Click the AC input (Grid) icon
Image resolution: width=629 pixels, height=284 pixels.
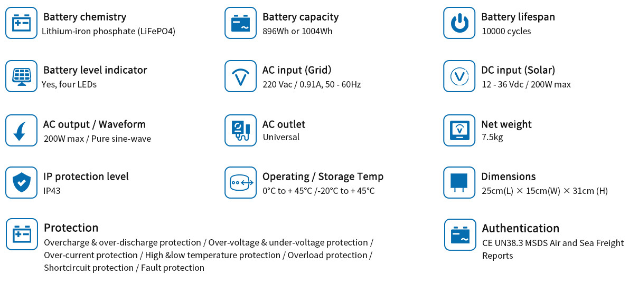tap(240, 76)
